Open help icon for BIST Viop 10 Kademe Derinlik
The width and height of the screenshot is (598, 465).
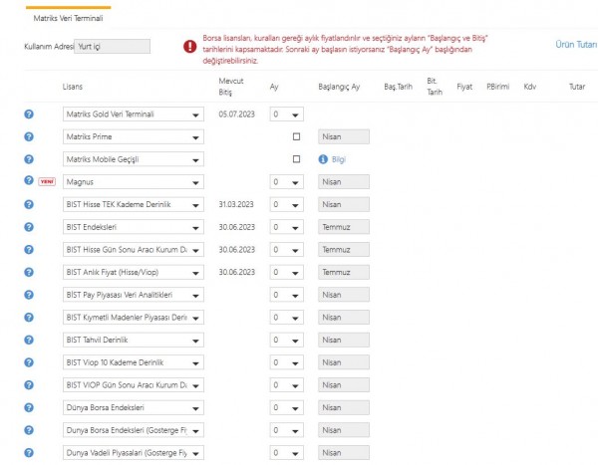click(x=29, y=362)
